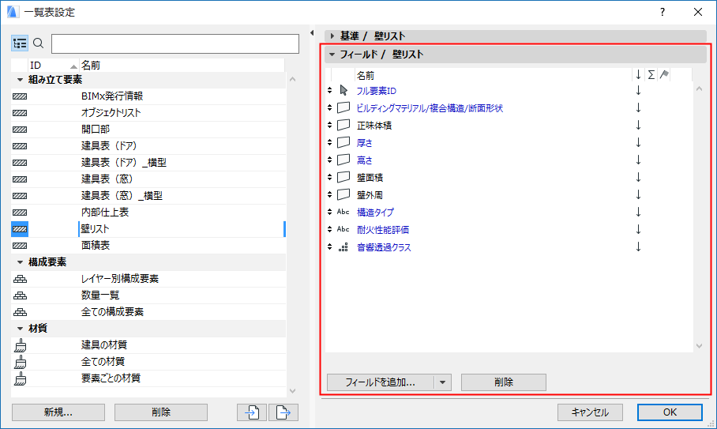Screen dimensions: 717x429
Task: Click the 開口部 scheme icon
Action: (20, 130)
